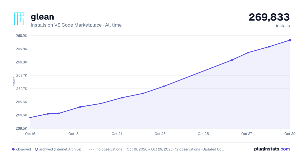
Task: Click the Oct 29 x-axis label
Action: [x=290, y=134]
